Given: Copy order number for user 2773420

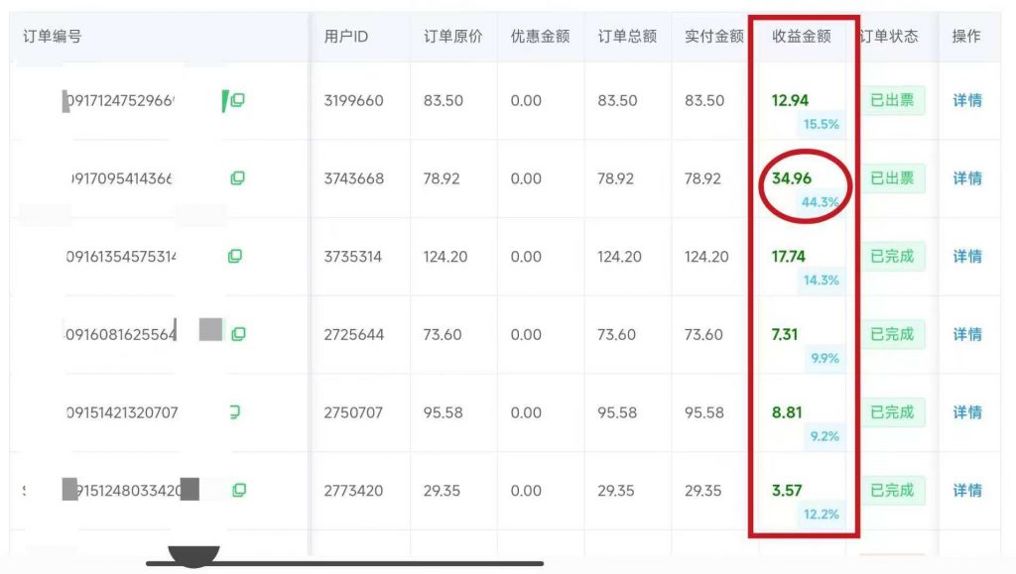Looking at the screenshot, I should click(238, 490).
